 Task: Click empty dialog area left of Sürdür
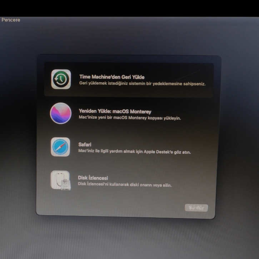[x=125, y=207]
